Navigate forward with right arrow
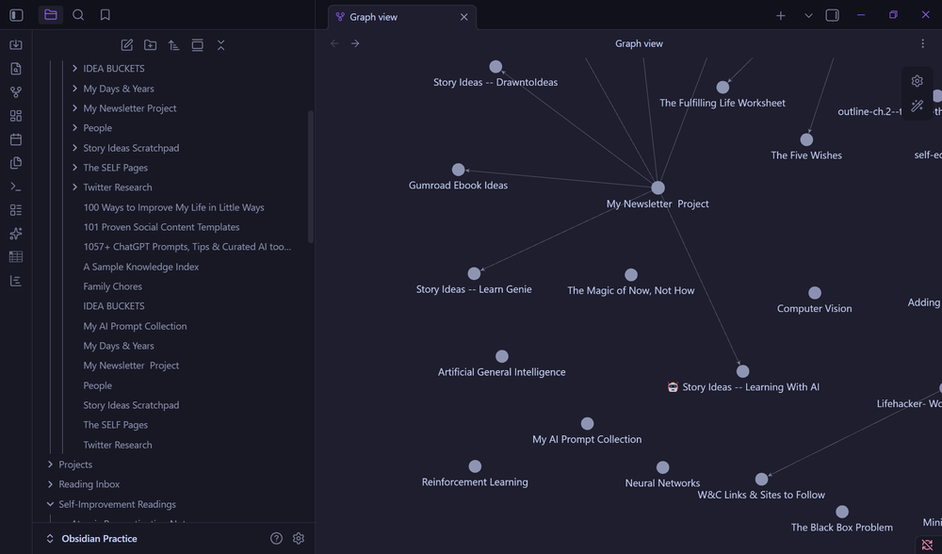The height and width of the screenshot is (554, 942). 355,43
